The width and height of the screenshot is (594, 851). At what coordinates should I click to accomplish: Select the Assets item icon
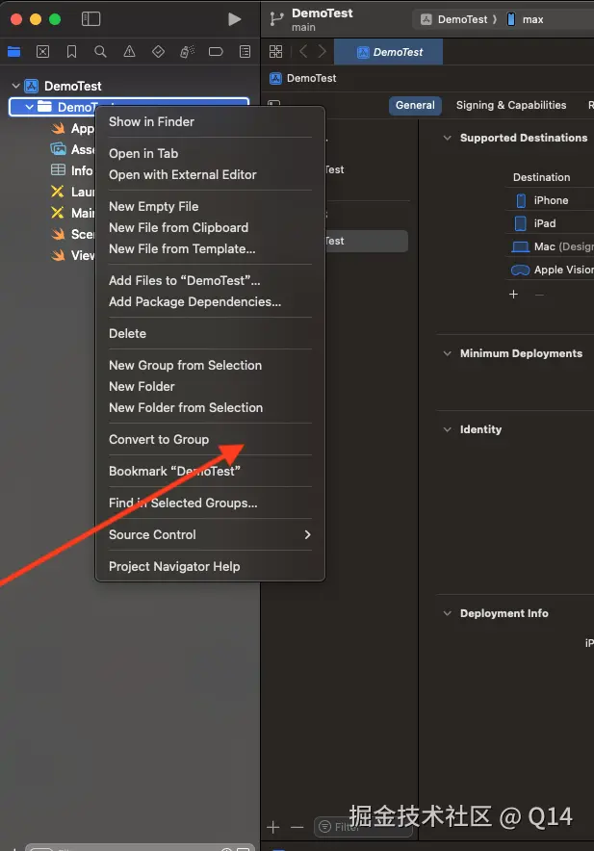pos(58,149)
